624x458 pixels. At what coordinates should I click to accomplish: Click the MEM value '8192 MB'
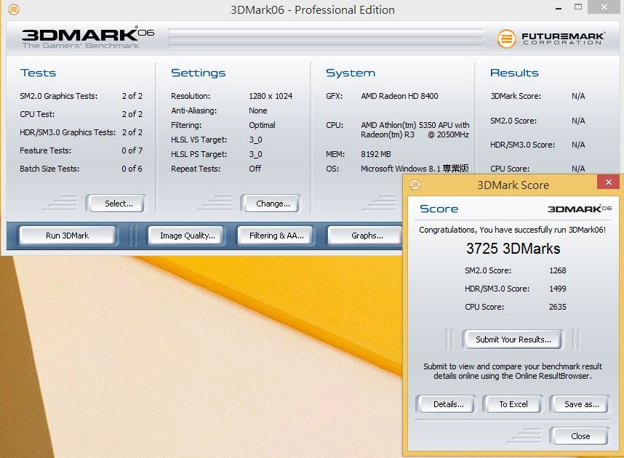pyautogui.click(x=376, y=154)
